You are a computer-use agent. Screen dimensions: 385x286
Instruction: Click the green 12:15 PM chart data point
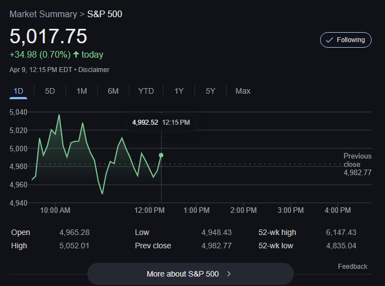tap(161, 155)
